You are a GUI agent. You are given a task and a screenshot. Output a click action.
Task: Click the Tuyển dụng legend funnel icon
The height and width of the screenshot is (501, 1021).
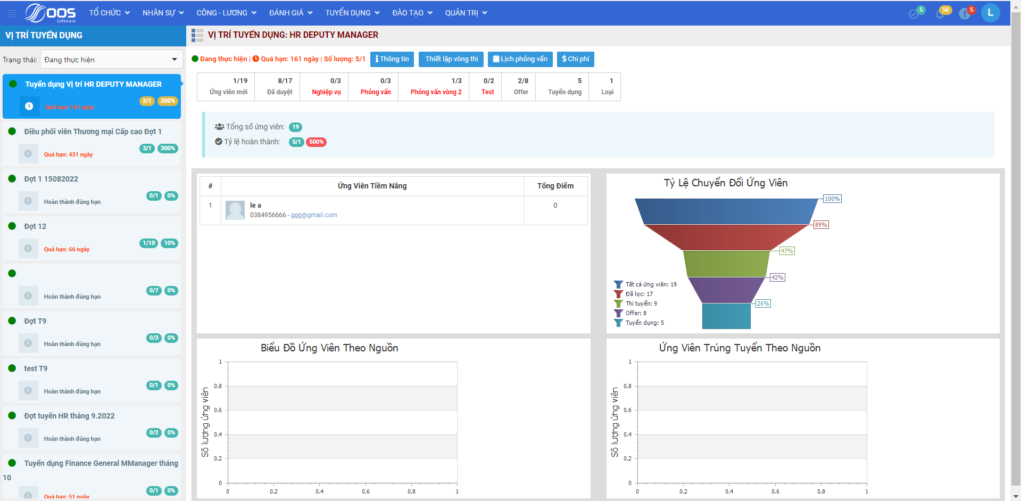(618, 323)
